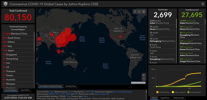Open the blog link

coord(96,94)
